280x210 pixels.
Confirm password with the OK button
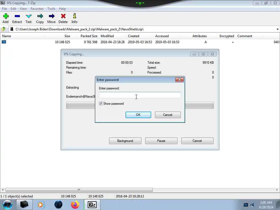[x=138, y=115]
